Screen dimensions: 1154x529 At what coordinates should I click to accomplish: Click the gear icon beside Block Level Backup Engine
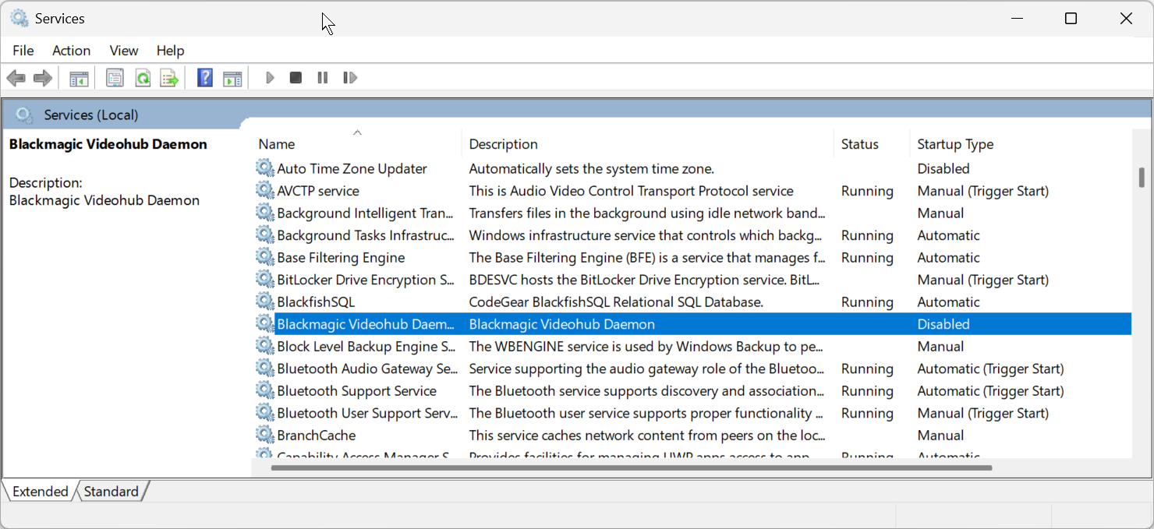click(265, 347)
